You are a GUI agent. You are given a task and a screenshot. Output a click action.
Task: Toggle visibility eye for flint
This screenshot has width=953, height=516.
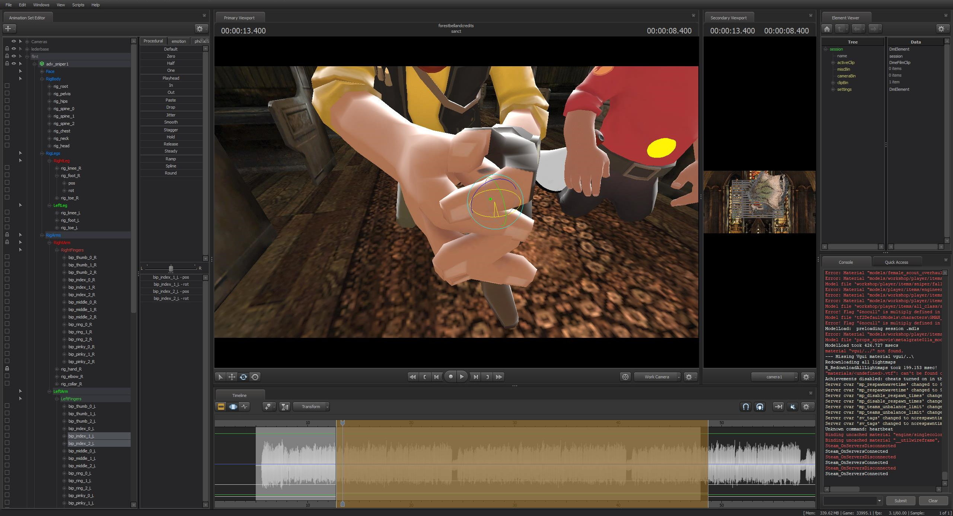tap(14, 56)
